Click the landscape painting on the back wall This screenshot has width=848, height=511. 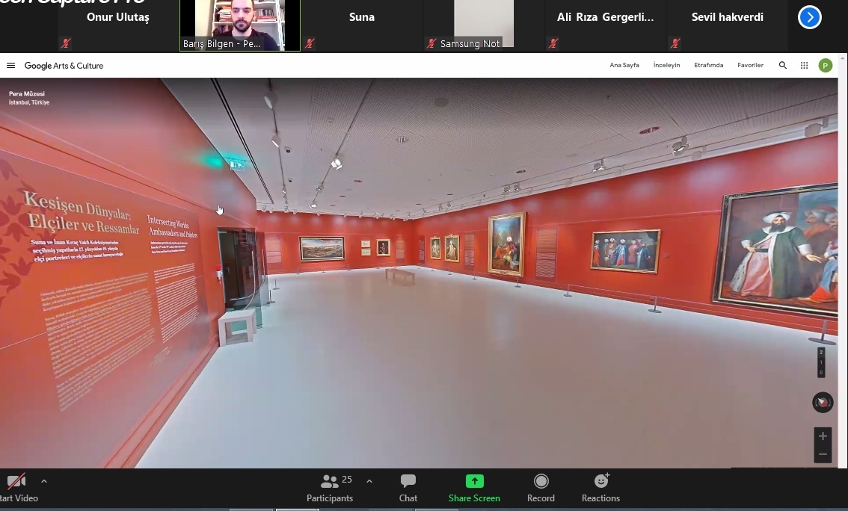pos(322,249)
